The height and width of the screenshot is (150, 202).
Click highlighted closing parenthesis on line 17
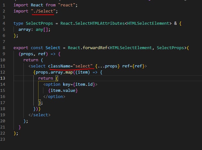pos(40,103)
